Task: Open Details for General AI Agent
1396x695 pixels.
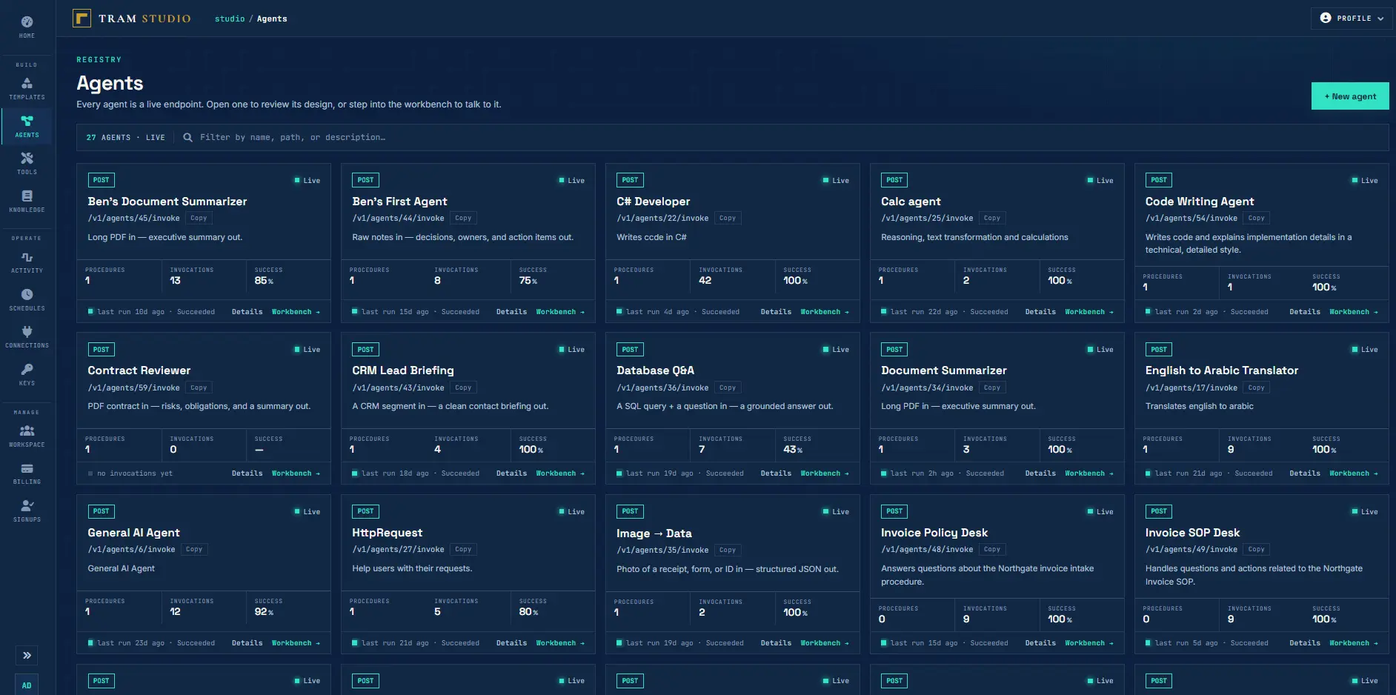Action: click(x=247, y=643)
